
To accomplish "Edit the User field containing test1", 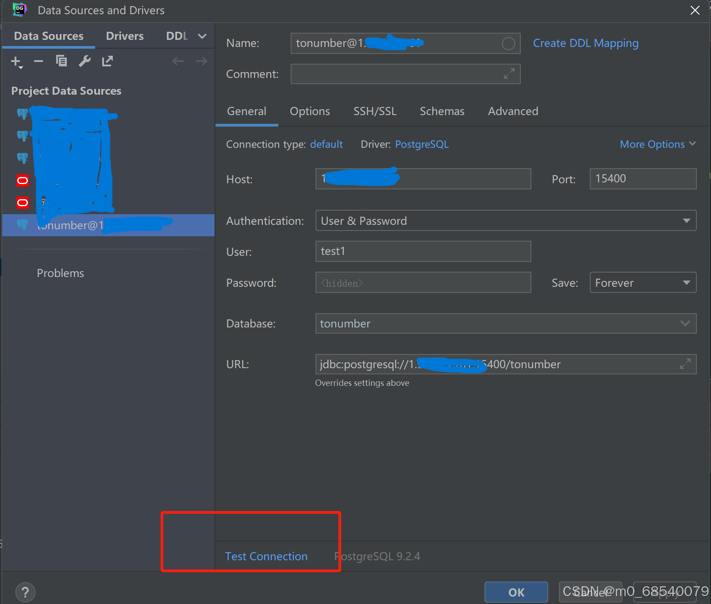I will point(423,251).
